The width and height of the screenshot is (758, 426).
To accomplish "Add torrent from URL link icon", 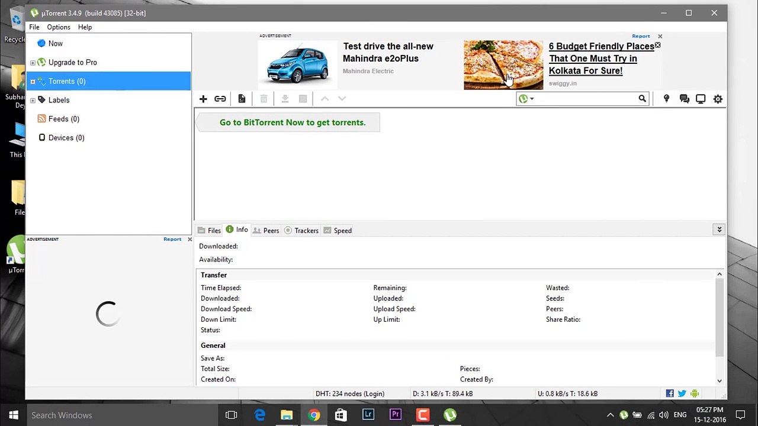I will (x=220, y=99).
